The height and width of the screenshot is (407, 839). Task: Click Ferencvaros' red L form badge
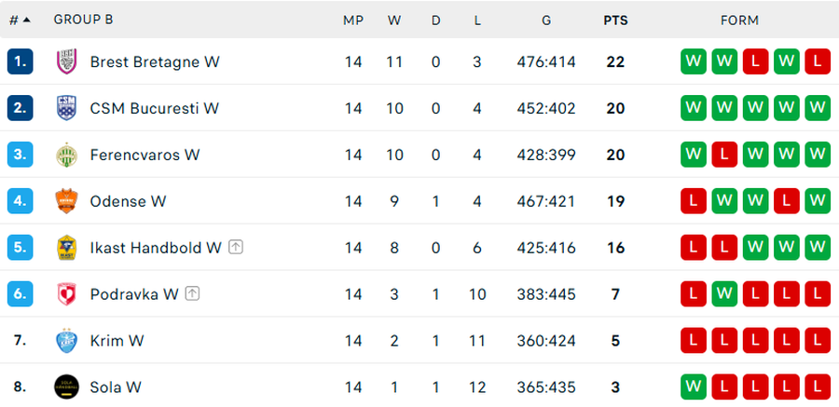(724, 155)
